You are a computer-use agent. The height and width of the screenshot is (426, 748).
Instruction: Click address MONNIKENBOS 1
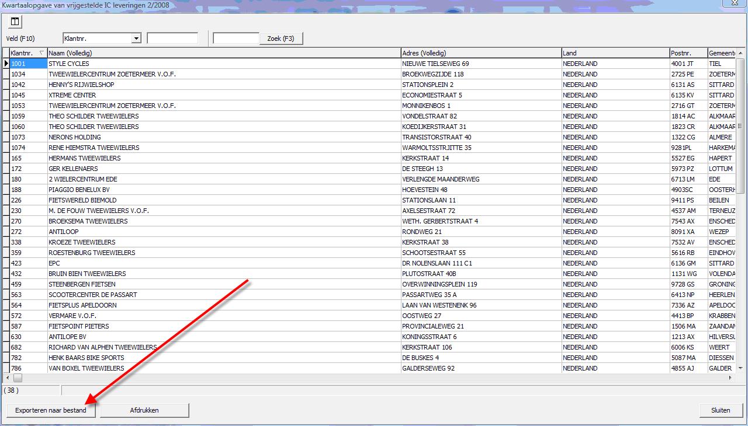tap(481, 106)
